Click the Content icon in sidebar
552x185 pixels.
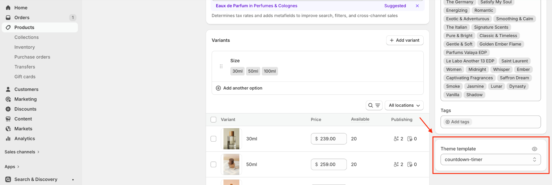(8, 119)
